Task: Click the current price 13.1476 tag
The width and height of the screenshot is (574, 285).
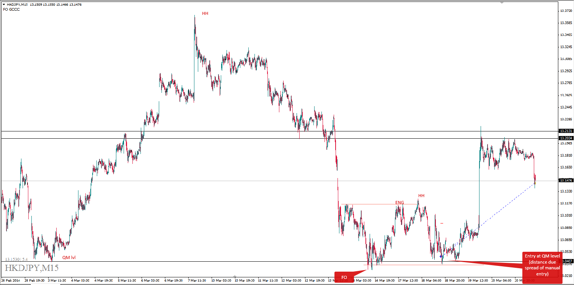Action: 566,180
